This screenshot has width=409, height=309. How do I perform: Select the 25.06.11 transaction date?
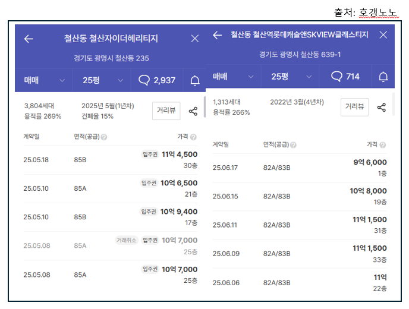pyautogui.click(x=225, y=225)
